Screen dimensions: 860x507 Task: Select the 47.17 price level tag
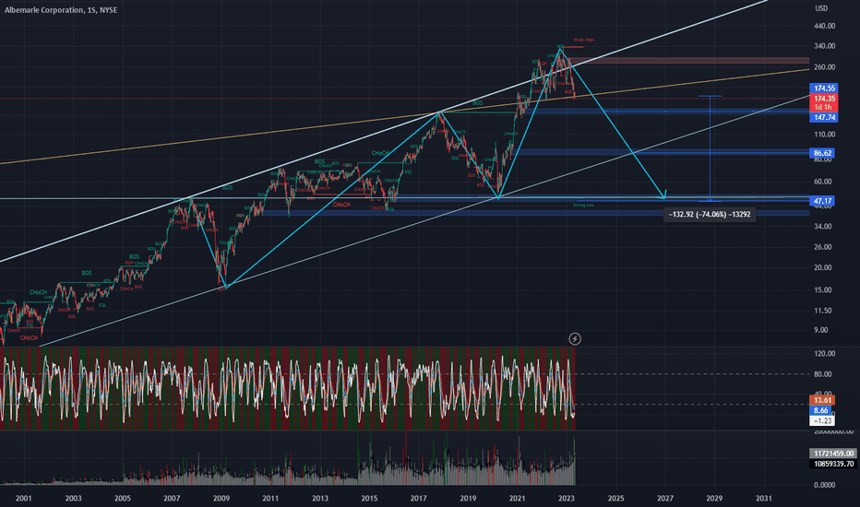point(822,201)
